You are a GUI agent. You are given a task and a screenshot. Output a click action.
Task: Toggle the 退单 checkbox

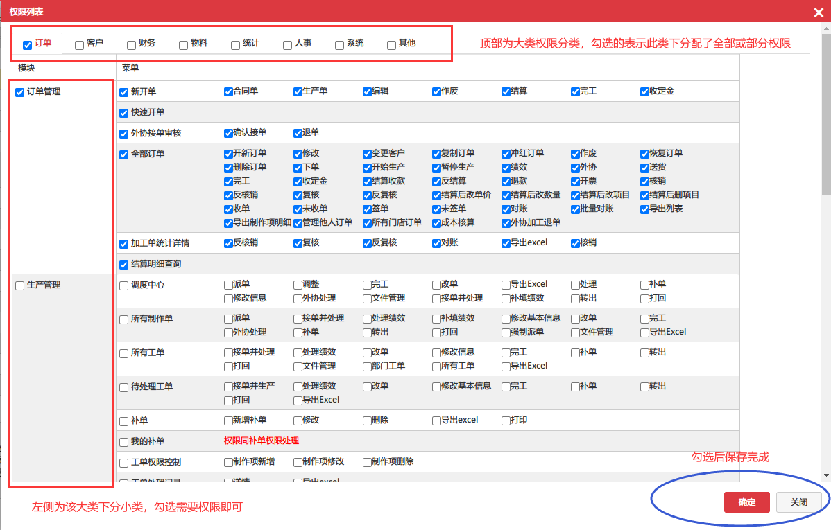coord(298,134)
